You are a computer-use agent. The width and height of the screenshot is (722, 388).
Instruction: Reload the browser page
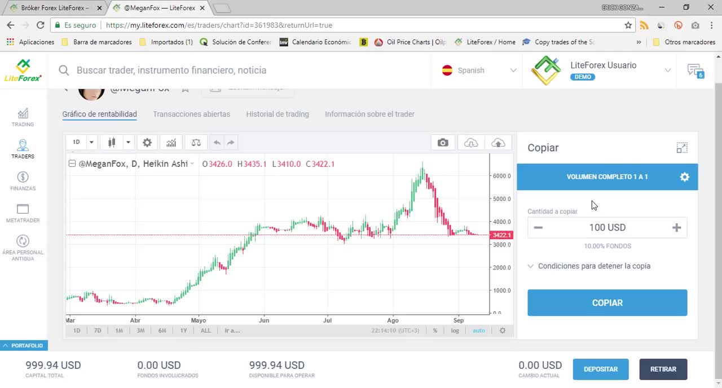[40, 25]
